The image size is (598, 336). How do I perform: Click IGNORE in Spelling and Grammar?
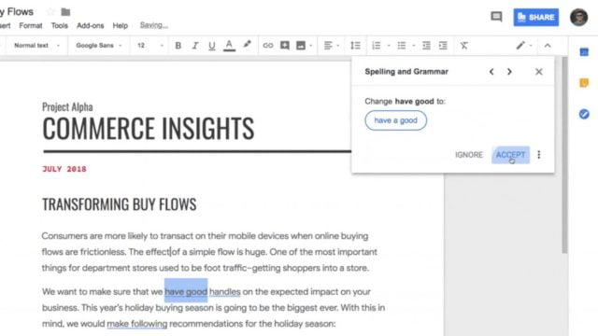tap(469, 155)
